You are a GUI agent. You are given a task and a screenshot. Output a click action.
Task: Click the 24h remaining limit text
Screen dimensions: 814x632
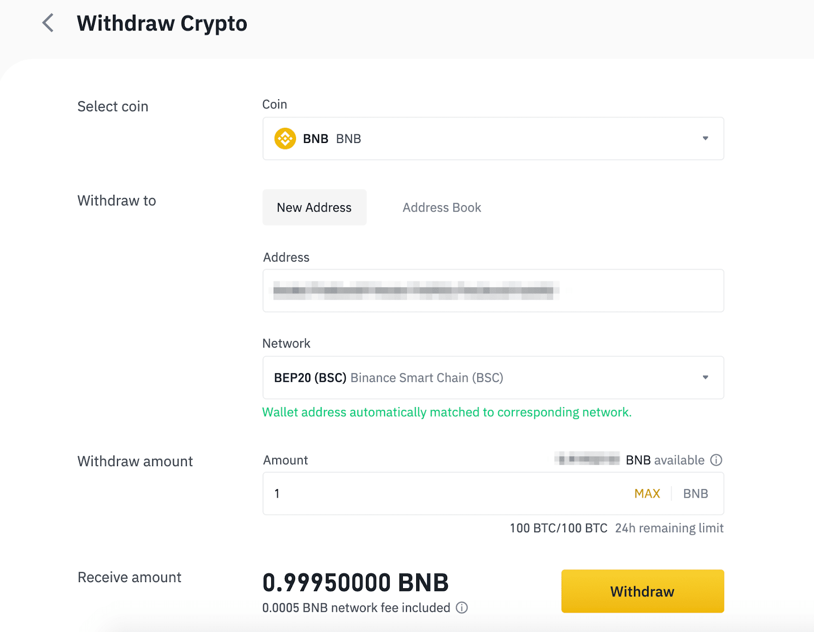tap(669, 528)
